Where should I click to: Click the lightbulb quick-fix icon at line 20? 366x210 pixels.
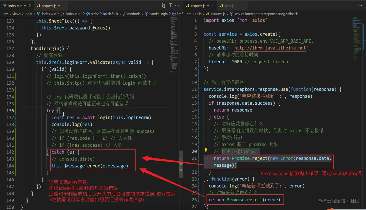coord(206,151)
